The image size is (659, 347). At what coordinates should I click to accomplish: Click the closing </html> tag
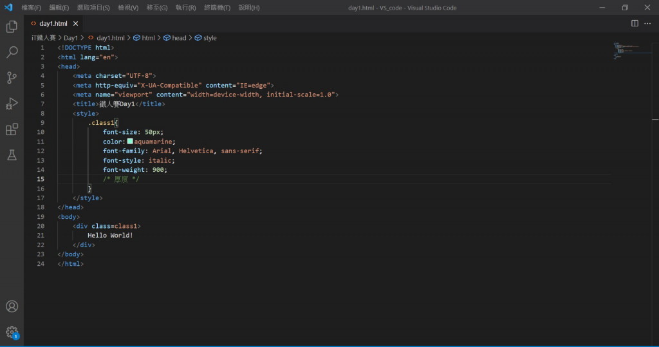pos(71,264)
